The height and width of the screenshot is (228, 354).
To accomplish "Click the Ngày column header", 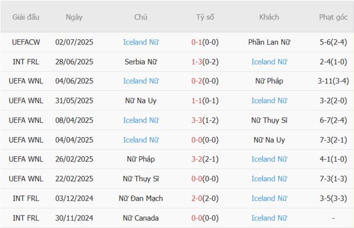I will point(74,17).
